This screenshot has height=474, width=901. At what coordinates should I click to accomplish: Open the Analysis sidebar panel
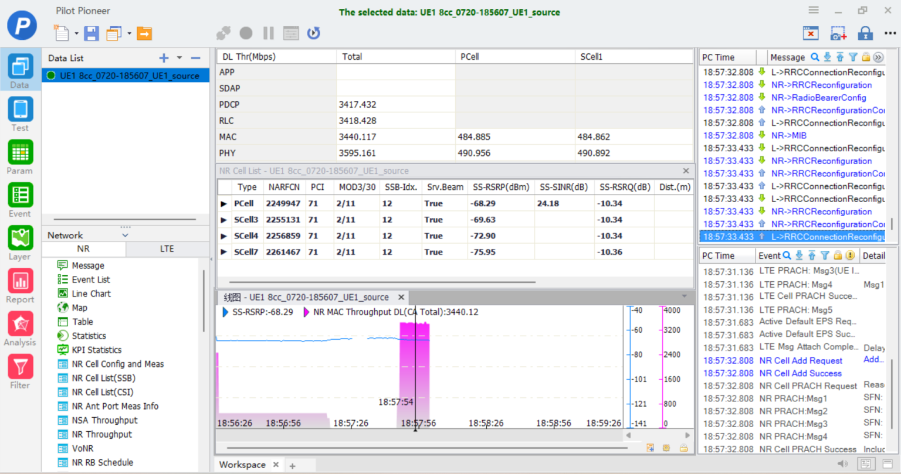coord(20,329)
